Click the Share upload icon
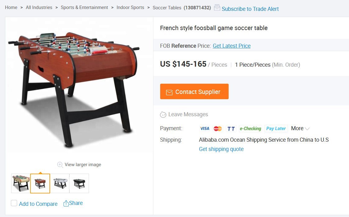This screenshot has width=349, height=217. click(66, 203)
